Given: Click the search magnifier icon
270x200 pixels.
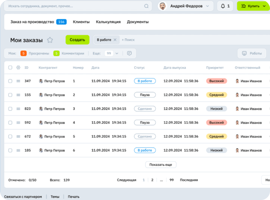Looking at the screenshot, I should pos(146,6).
